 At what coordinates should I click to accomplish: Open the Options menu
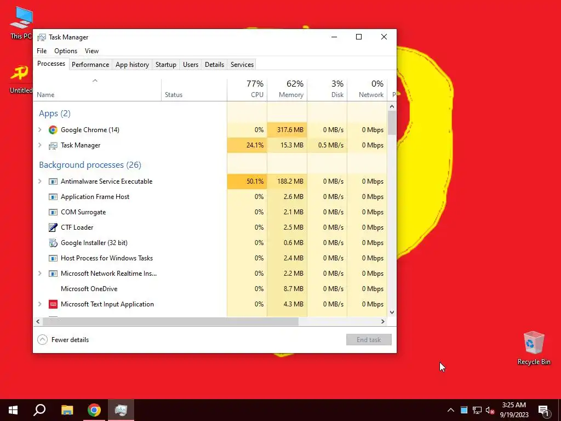(66, 51)
